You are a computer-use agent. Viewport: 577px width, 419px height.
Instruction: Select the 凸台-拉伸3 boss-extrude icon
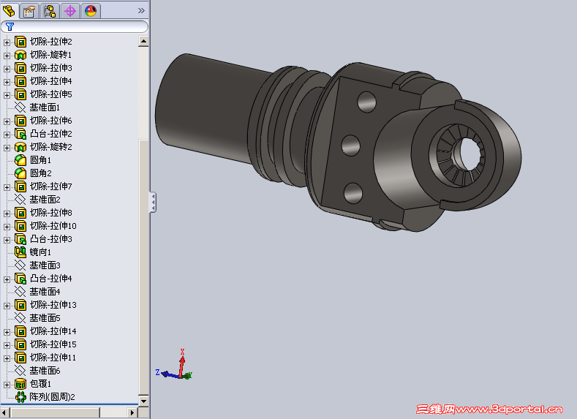(20, 239)
